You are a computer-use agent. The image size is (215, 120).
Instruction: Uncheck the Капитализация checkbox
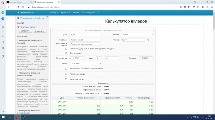(x=66, y=53)
